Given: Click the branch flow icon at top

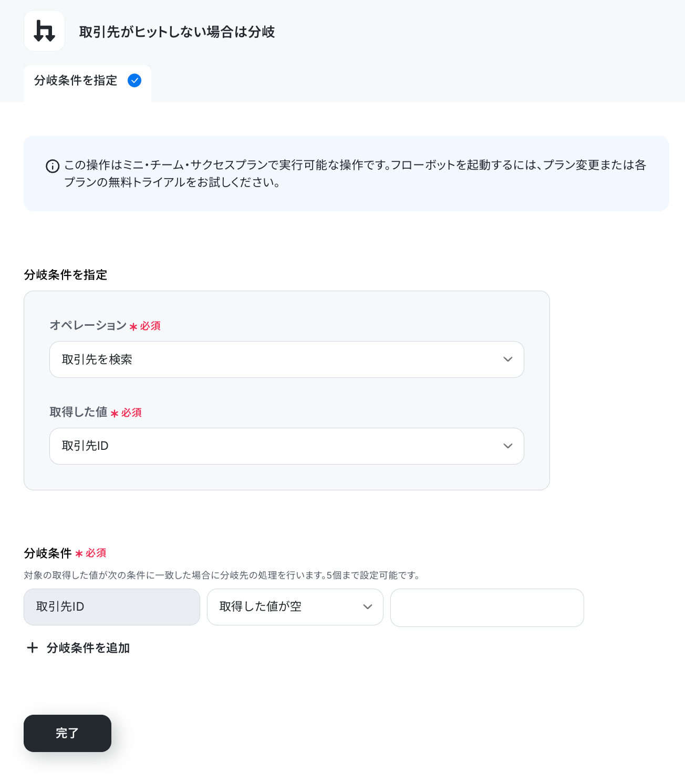Looking at the screenshot, I should [44, 31].
